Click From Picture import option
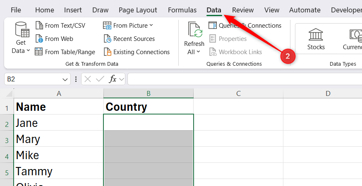 [x=128, y=25]
